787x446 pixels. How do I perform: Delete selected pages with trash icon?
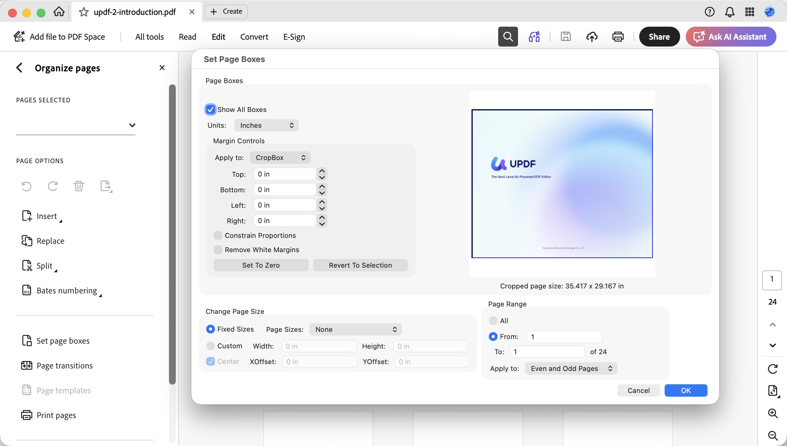[x=79, y=186]
